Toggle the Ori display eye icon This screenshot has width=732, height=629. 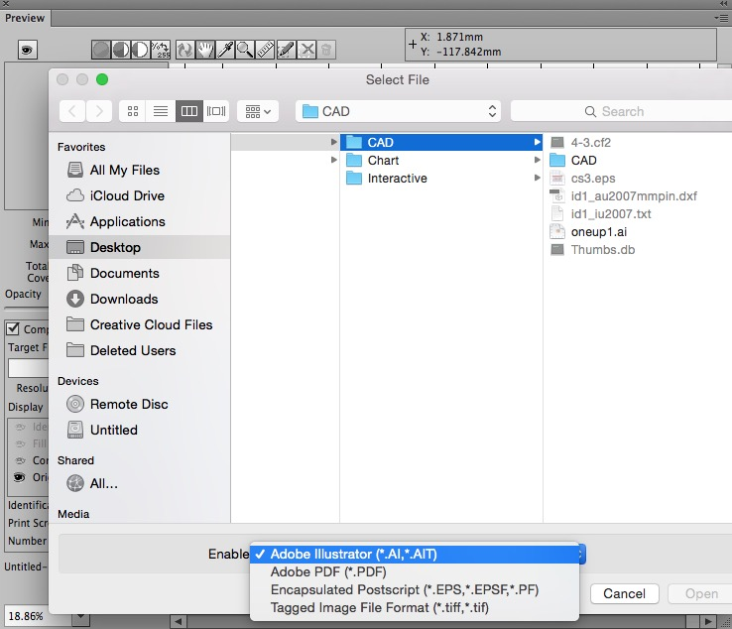[x=20, y=477]
